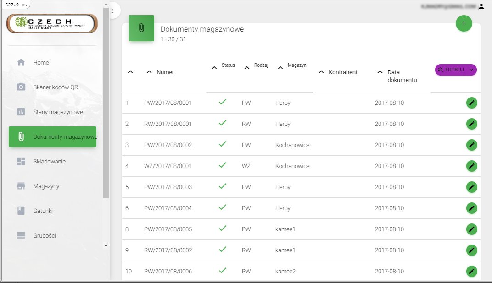Open the three-dot sidebar menu icon
The image size is (492, 283).
[x=112, y=11]
